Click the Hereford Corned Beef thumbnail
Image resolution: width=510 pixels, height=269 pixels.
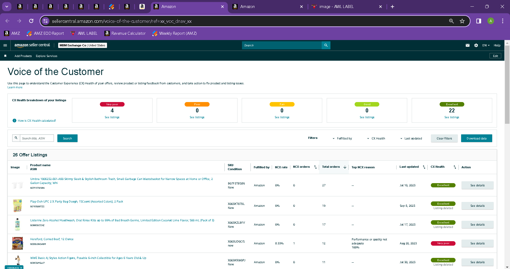pos(18,243)
